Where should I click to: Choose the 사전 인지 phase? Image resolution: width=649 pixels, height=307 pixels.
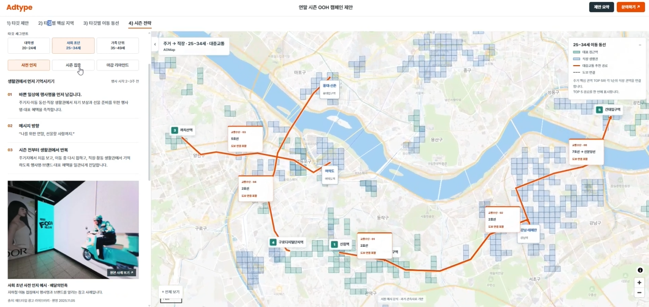click(x=29, y=65)
